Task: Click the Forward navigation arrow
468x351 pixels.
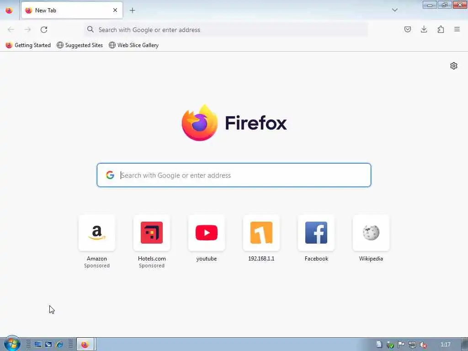Action: click(27, 30)
